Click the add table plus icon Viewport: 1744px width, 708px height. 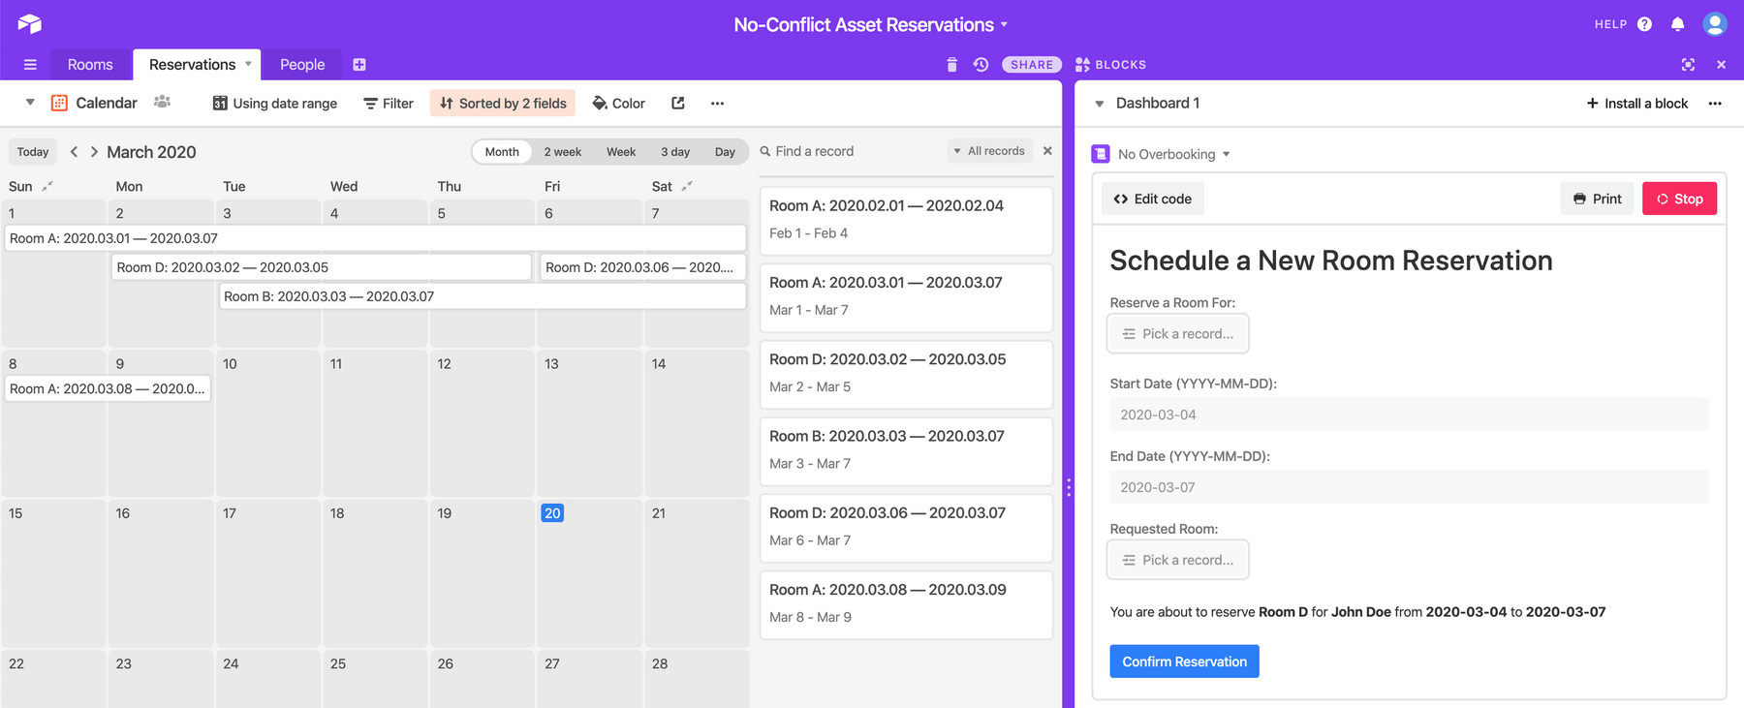[x=359, y=65]
